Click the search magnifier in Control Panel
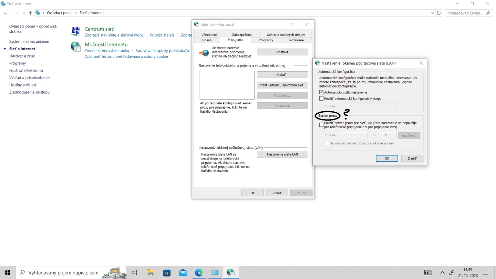Viewport: 496px width, 279px height. (x=488, y=13)
